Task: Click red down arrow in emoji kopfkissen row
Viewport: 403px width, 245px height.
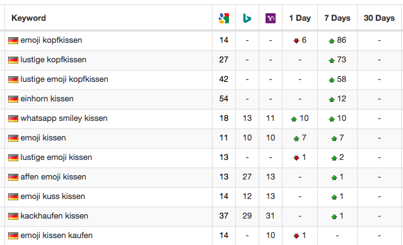Action: pos(296,40)
